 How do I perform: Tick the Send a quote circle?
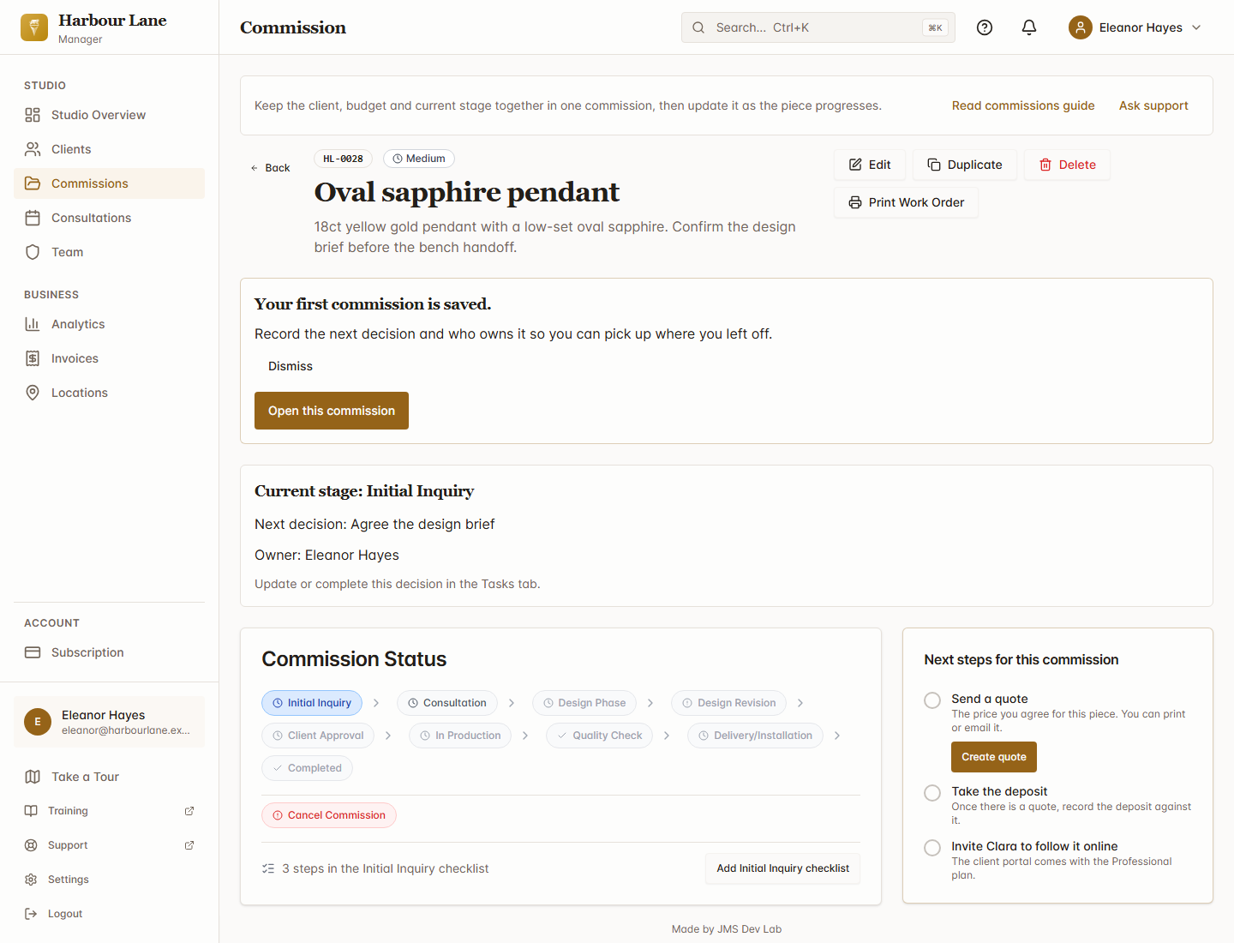(932, 700)
